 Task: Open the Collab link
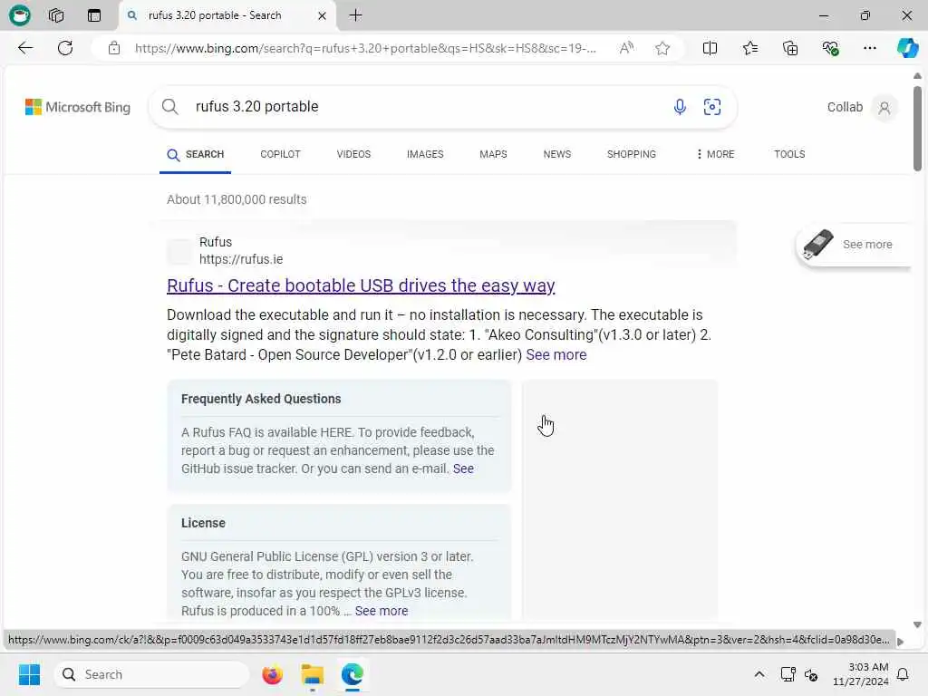845,107
